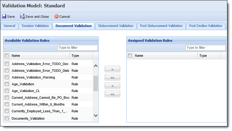Check the Age_Validation rule checkbox
This screenshot has height=131, width=232.
(x=7, y=84)
